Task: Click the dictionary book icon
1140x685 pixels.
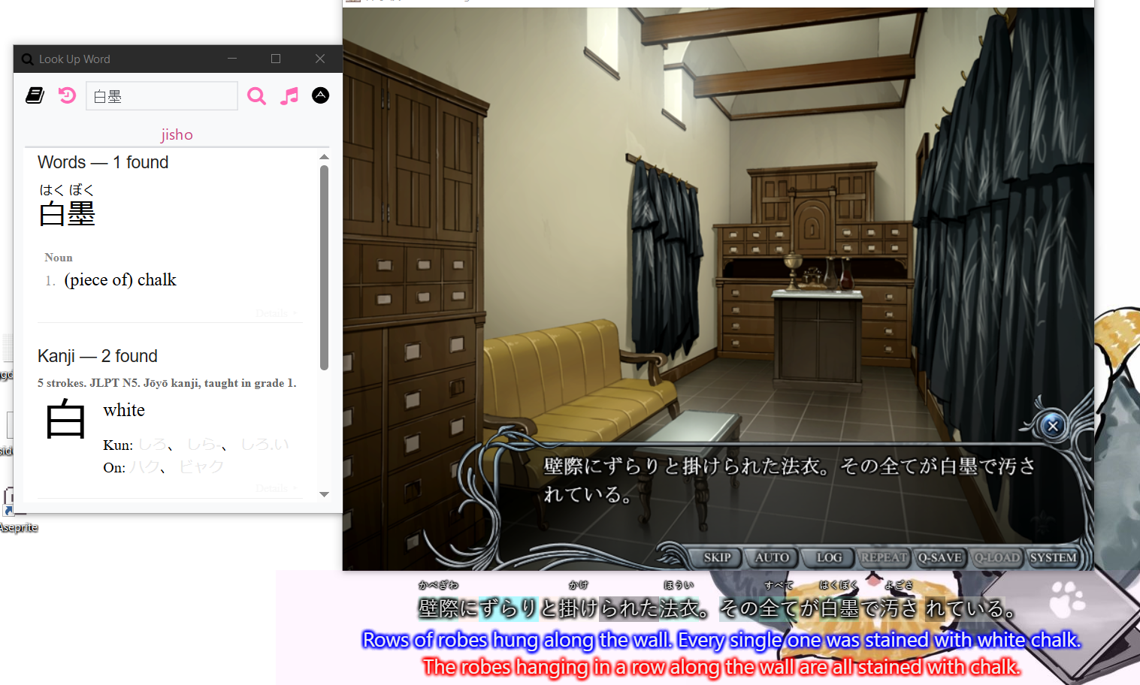Action: (x=35, y=95)
